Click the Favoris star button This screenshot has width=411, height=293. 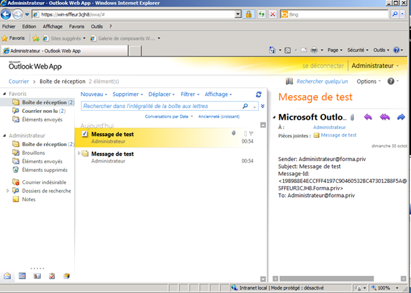tap(13, 38)
